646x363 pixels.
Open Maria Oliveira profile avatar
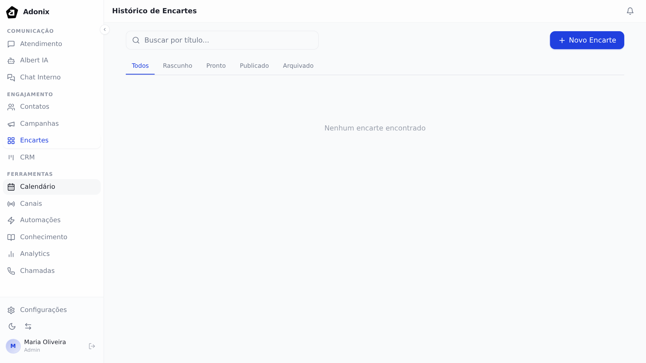(x=13, y=346)
